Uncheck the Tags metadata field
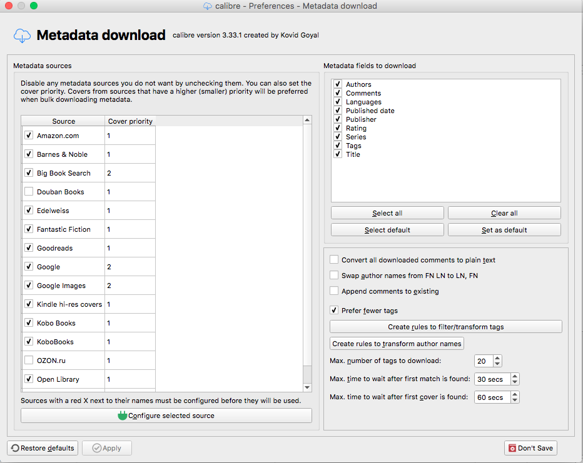The image size is (583, 463). (338, 145)
